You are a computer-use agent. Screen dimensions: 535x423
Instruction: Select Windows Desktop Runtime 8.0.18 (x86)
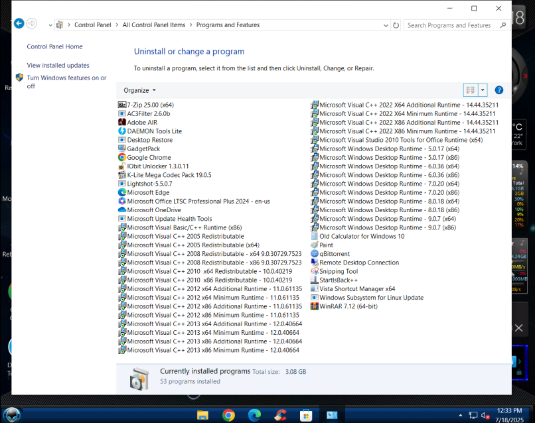click(x=385, y=210)
